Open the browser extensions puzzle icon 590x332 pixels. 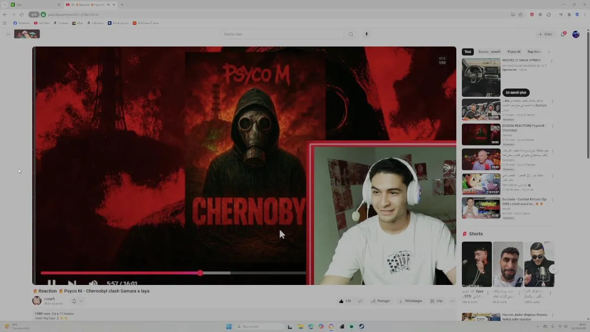549,14
